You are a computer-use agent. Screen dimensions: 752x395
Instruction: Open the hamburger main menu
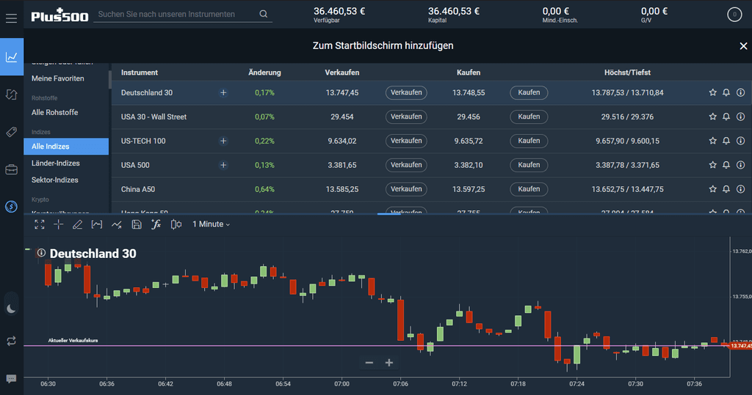(12, 18)
